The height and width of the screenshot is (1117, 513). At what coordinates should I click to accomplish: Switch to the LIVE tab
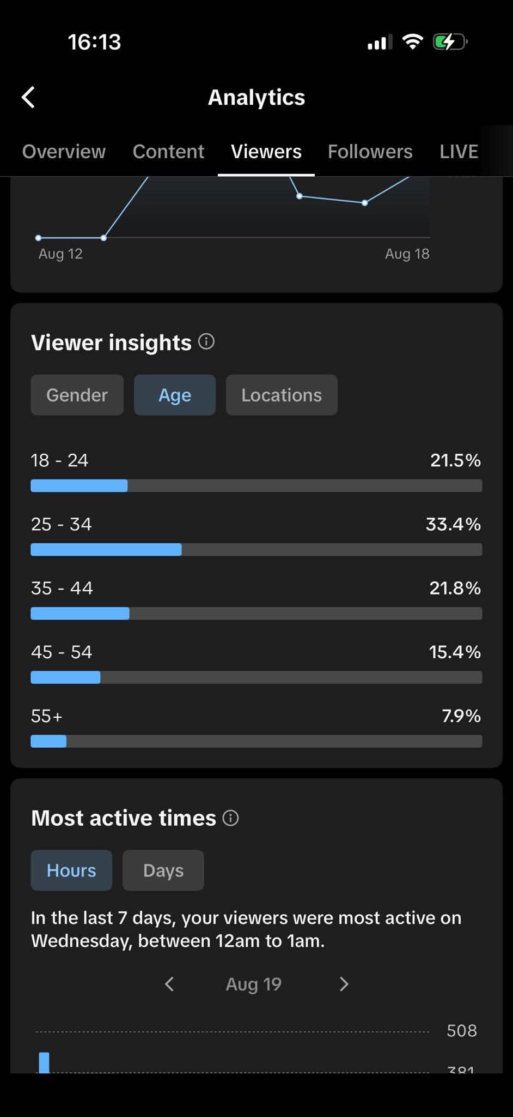(459, 151)
